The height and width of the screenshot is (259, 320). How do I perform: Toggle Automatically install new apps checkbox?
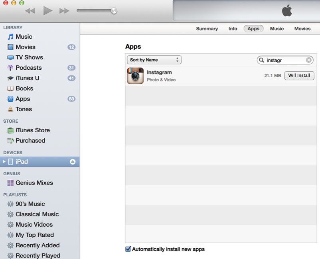pyautogui.click(x=128, y=249)
